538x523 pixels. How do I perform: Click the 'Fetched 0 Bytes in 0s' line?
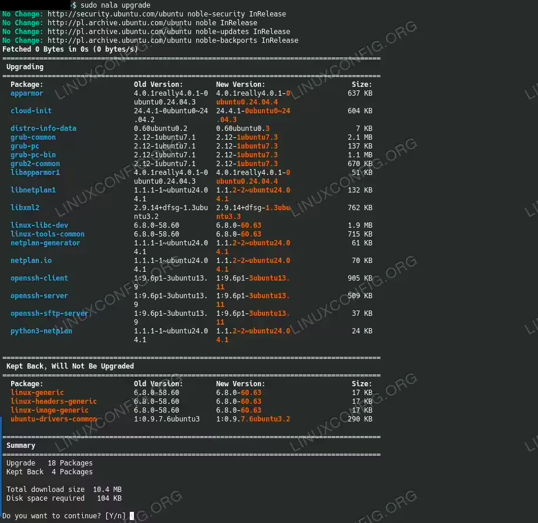(70, 49)
